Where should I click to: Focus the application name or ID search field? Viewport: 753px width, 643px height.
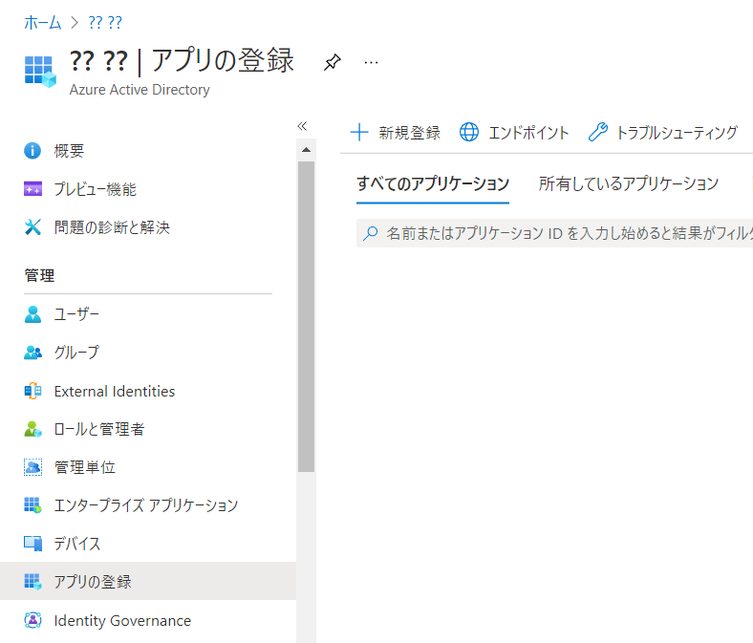(554, 233)
